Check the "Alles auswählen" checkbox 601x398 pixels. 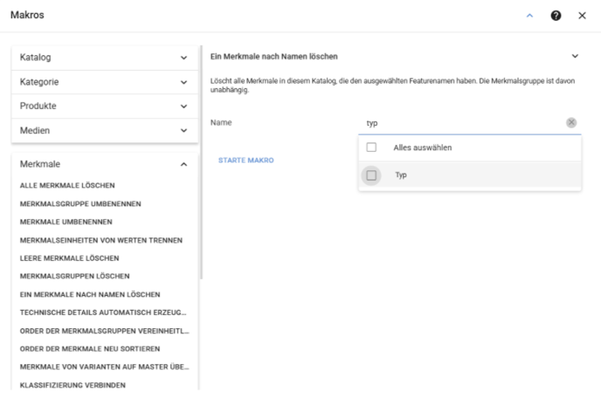coord(371,148)
